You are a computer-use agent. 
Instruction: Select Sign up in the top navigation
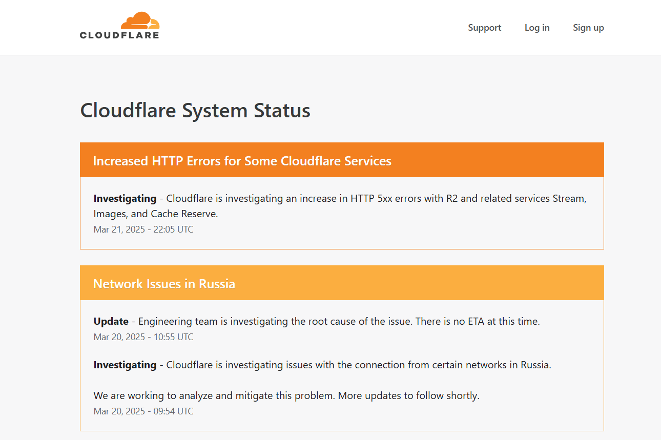[588, 28]
